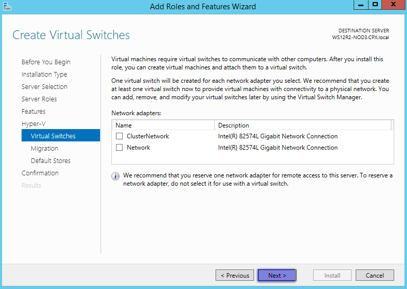Click the wizard icon in title bar
Viewport: 407px width, 289px height.
coord(7,6)
